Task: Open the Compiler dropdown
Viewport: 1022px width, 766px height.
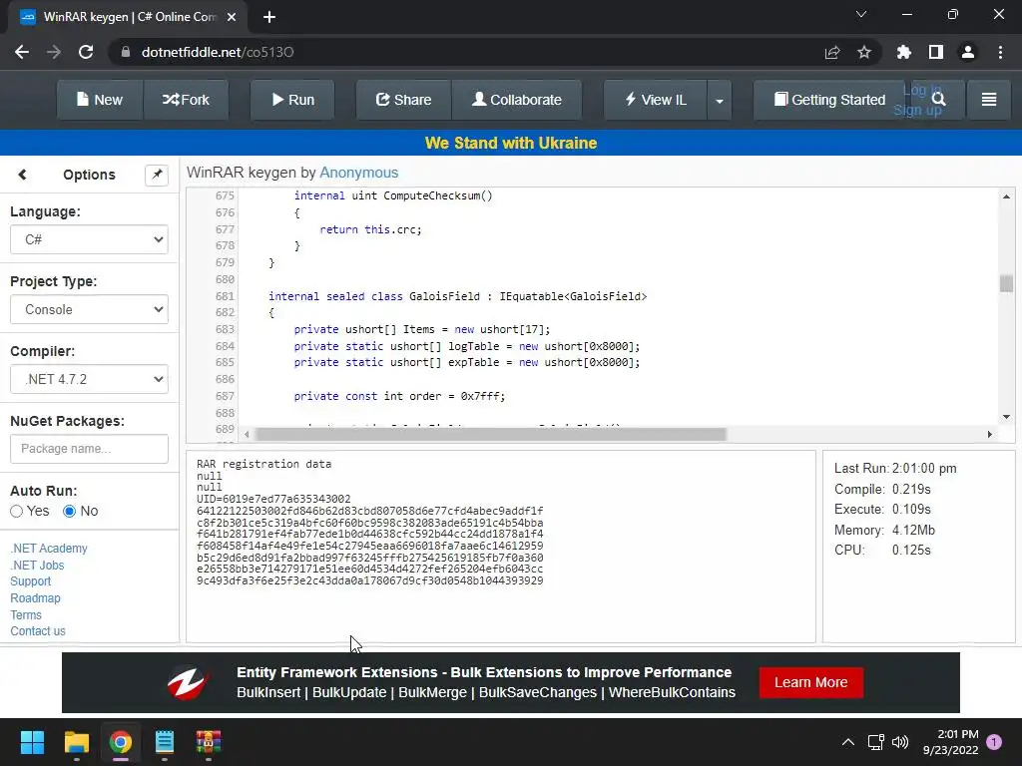Action: pyautogui.click(x=89, y=379)
